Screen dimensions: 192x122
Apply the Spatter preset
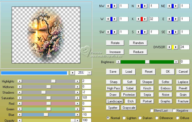click(113, 108)
